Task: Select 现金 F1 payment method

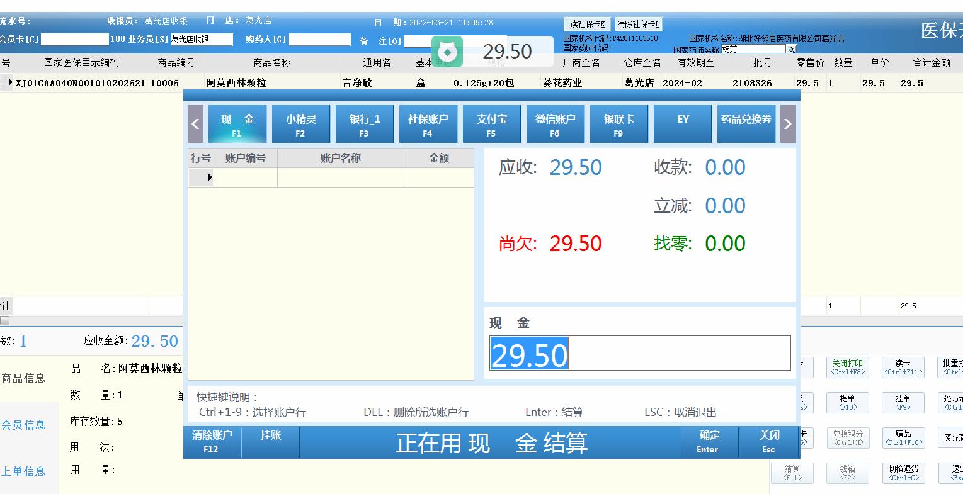Action: 237,124
